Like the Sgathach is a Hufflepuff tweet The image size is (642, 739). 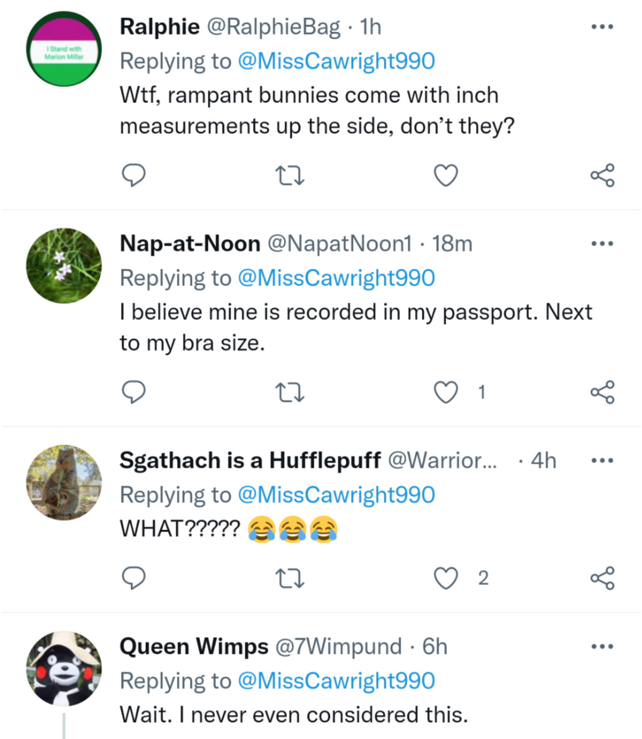446,578
